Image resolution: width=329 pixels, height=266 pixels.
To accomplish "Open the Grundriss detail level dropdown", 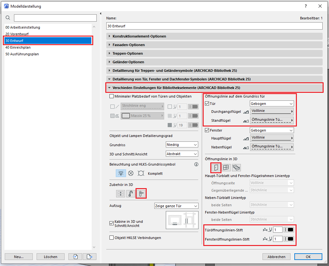I will [182, 145].
